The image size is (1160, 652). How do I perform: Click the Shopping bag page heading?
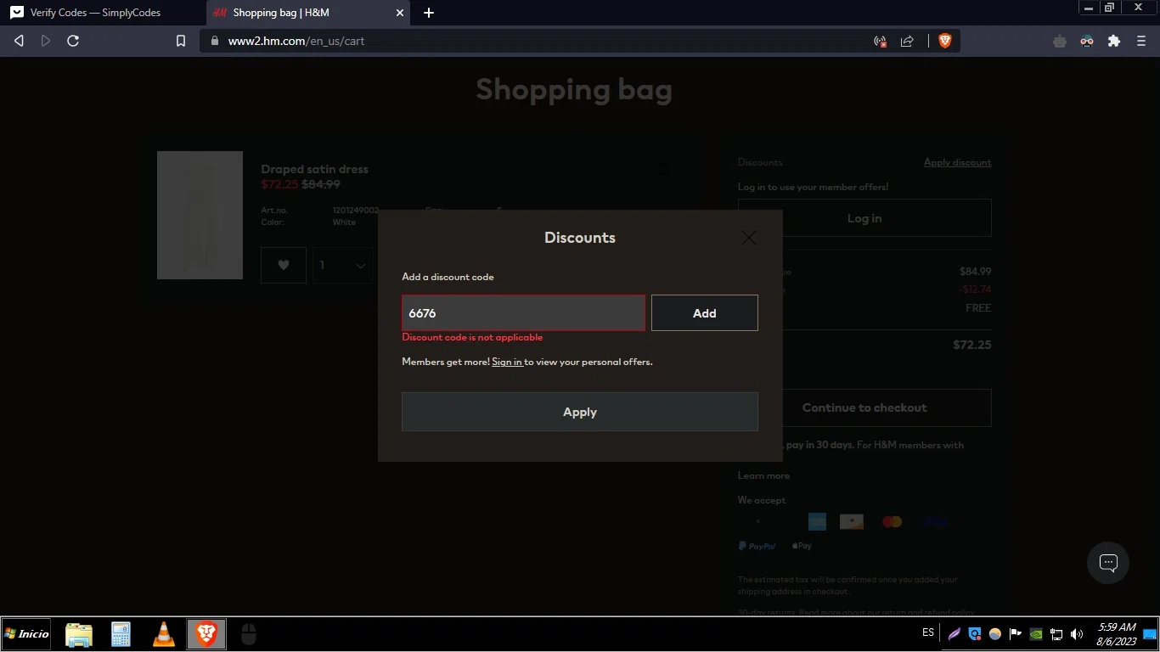click(574, 89)
